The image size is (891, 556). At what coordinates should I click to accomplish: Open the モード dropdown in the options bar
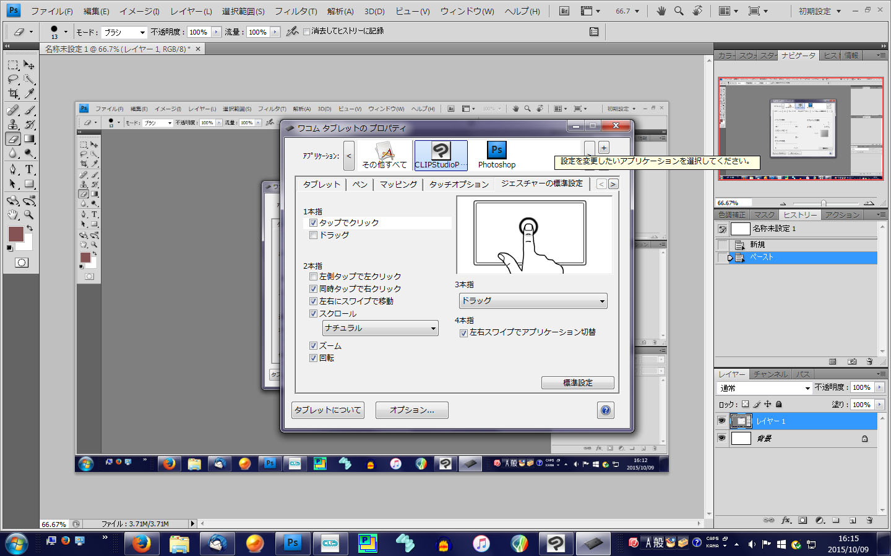point(124,32)
